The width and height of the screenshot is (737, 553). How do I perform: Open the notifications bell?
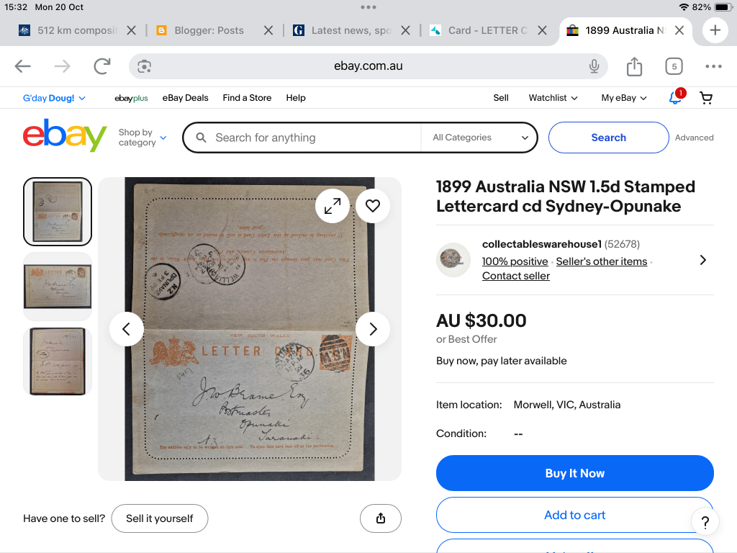[675, 98]
